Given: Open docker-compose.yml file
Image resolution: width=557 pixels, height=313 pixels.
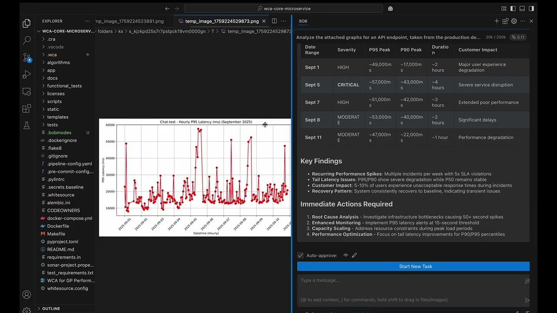Looking at the screenshot, I should pyautogui.click(x=66, y=218).
